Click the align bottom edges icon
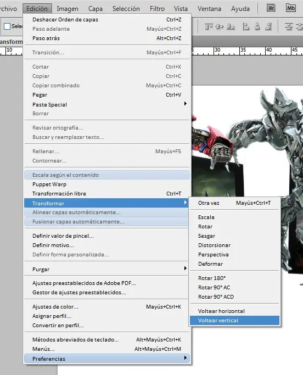This screenshot has width=303, height=375. point(231,26)
